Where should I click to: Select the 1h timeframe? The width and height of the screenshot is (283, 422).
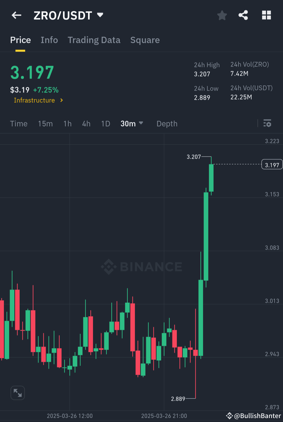[67, 123]
